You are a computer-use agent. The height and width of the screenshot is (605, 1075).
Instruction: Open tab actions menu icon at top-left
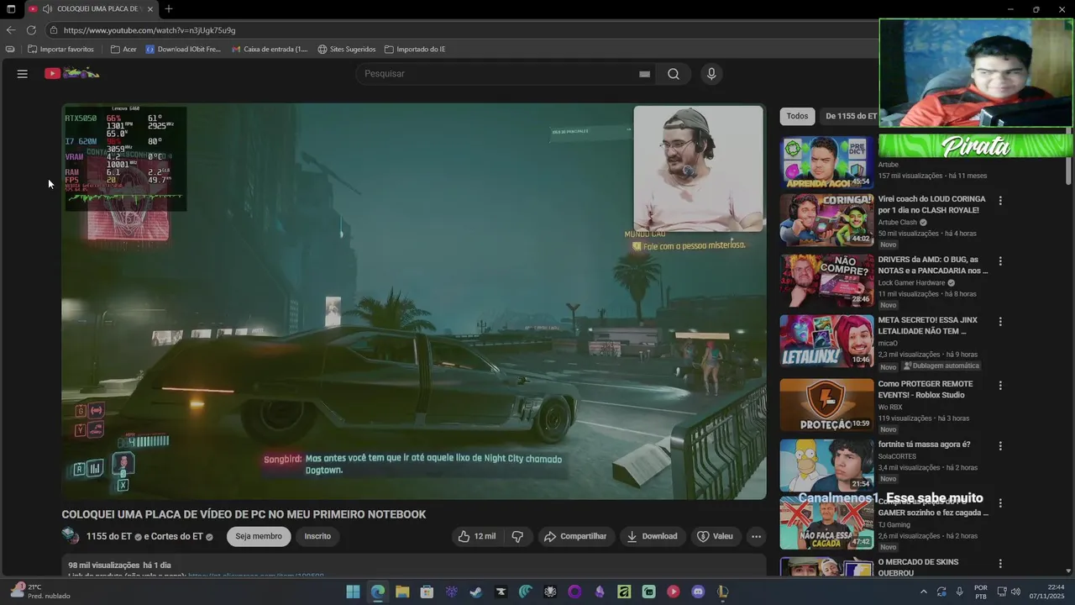click(x=11, y=9)
